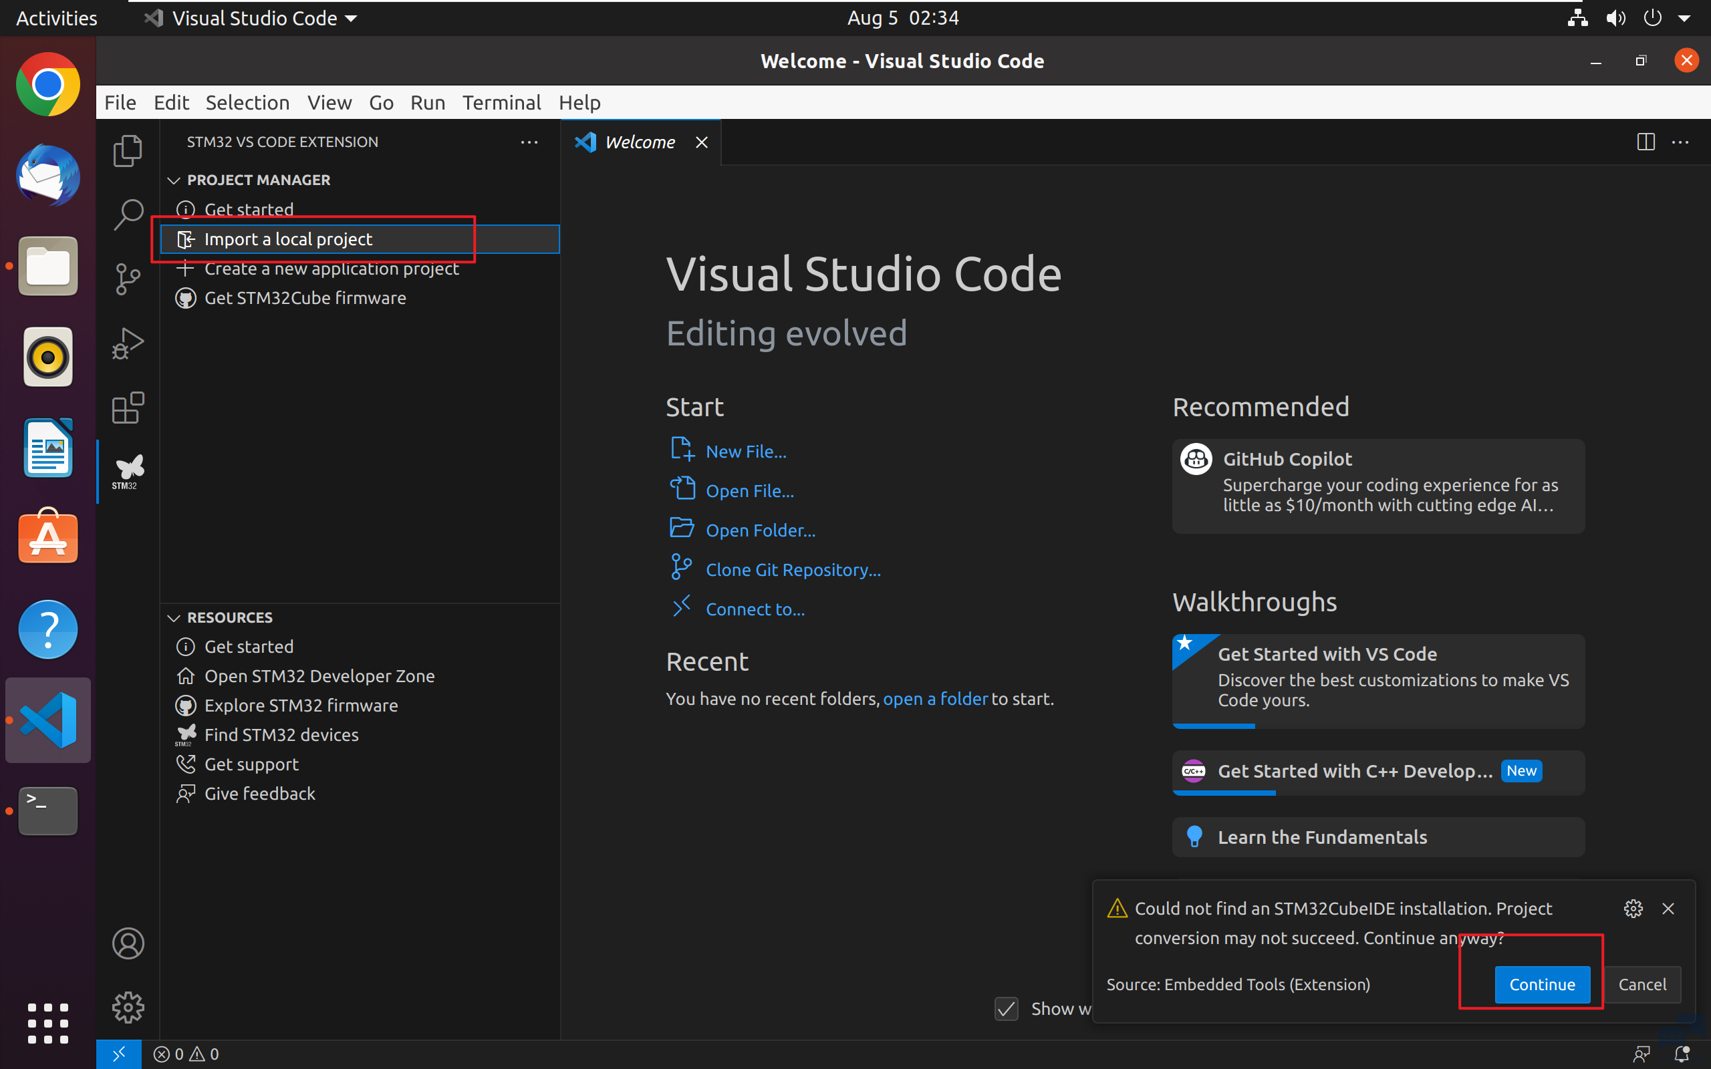Collapse the PROJECT MANAGER section

tap(173, 180)
